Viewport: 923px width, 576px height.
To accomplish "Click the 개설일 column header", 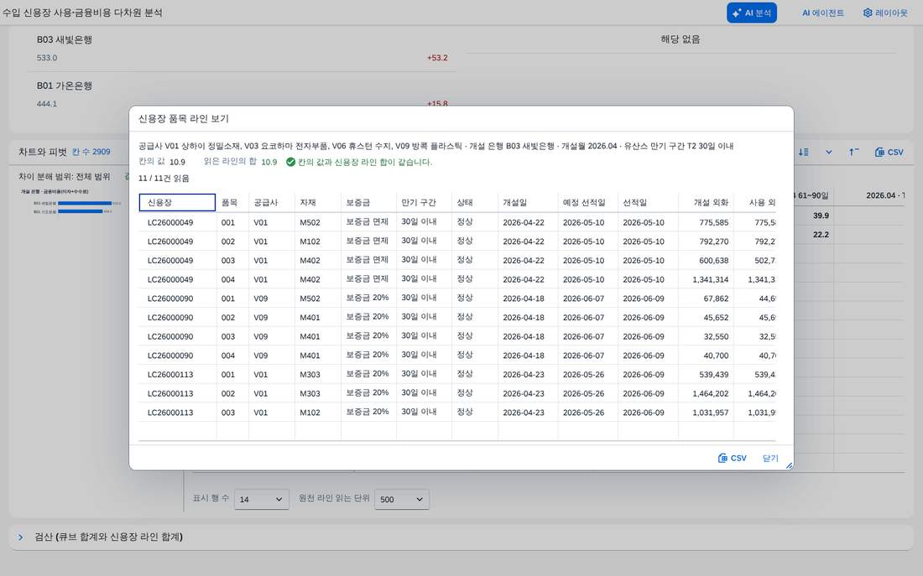I will click(x=528, y=202).
